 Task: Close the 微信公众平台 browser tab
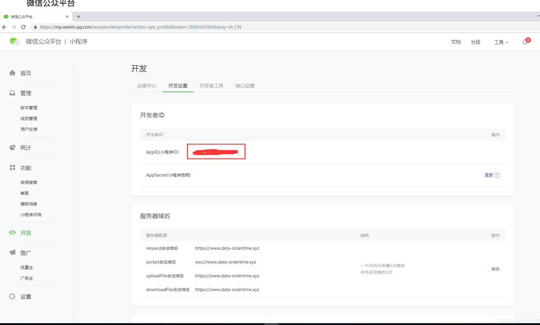[x=67, y=17]
